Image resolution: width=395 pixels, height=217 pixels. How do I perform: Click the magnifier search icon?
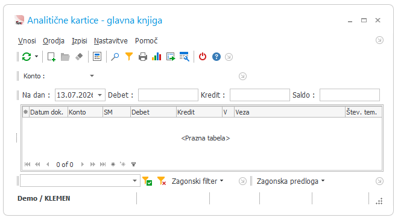point(115,57)
